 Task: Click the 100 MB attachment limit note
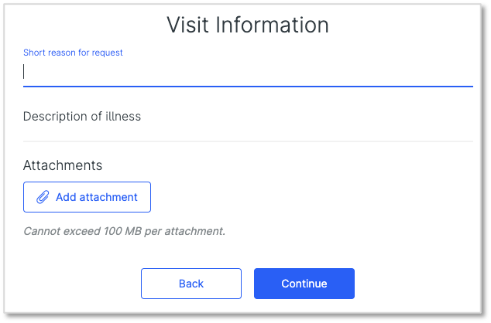point(125,231)
